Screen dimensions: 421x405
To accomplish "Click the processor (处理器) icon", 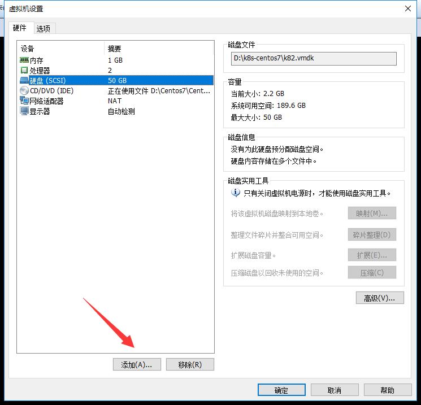I will point(24,70).
